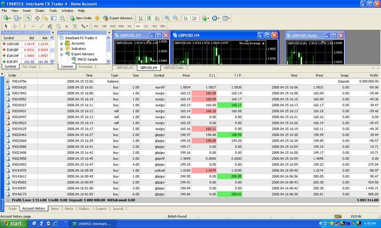Viewport: 381px width, 228px height.
Task: Switch chart to candlesticks view
Action: pos(148,18)
